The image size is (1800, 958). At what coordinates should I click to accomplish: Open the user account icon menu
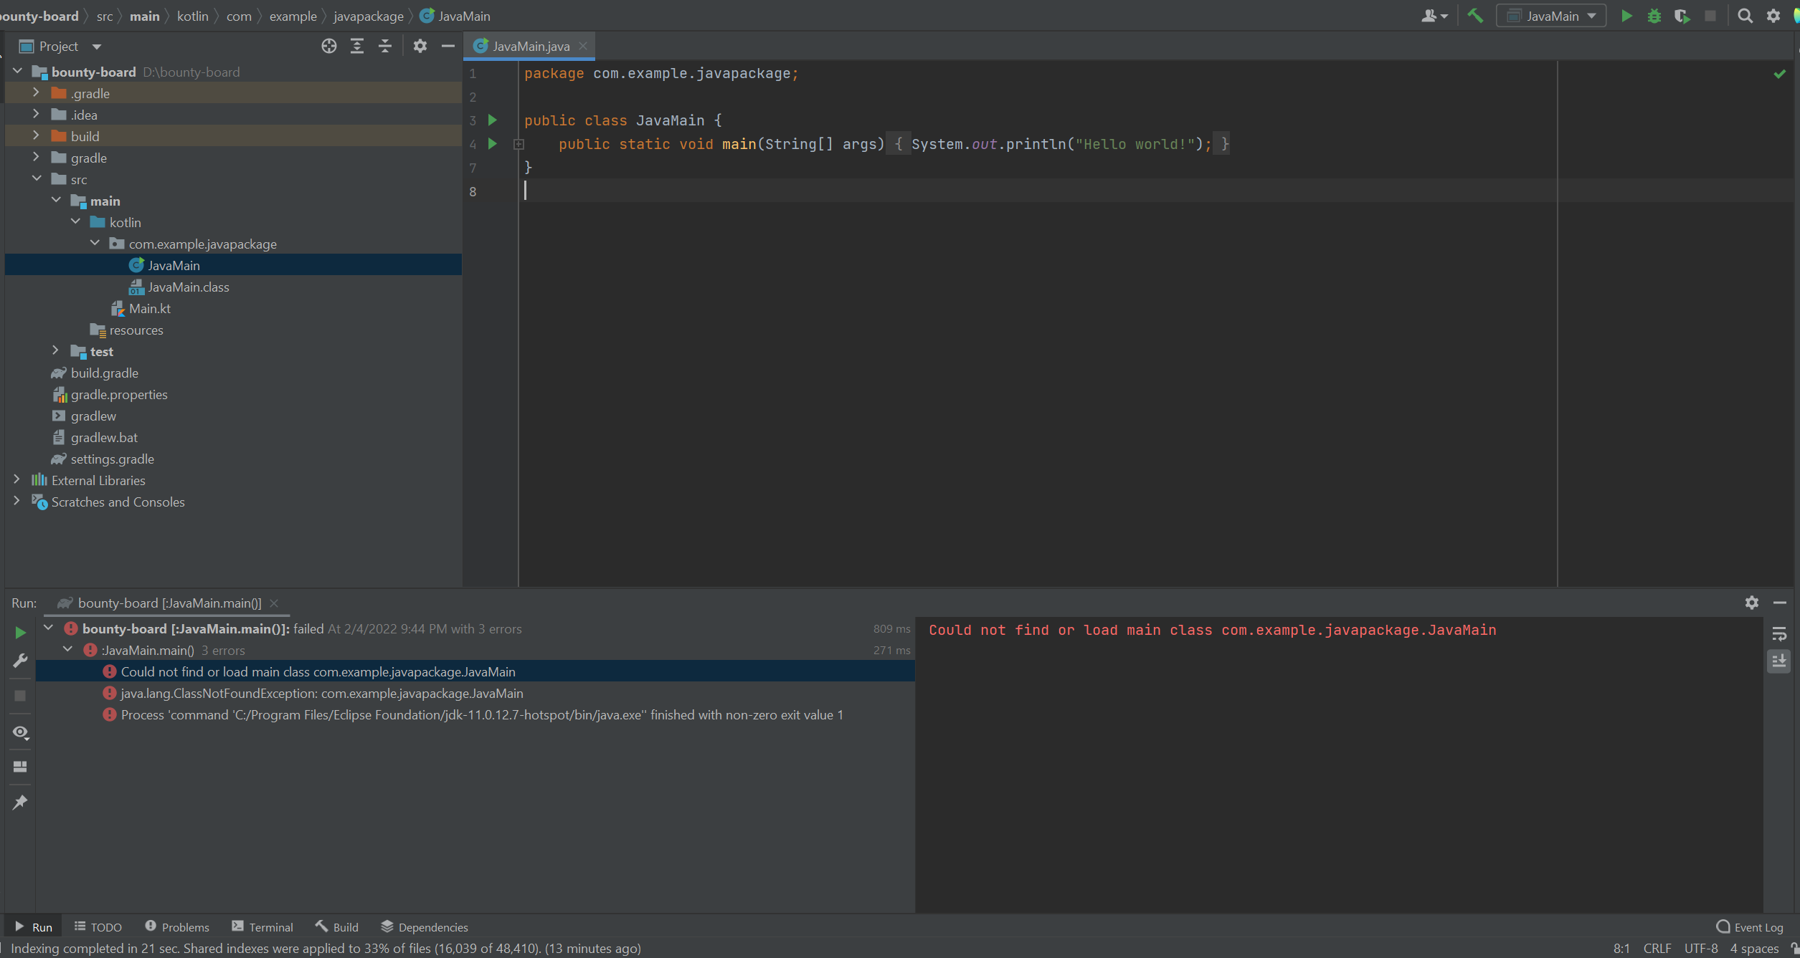[1434, 16]
